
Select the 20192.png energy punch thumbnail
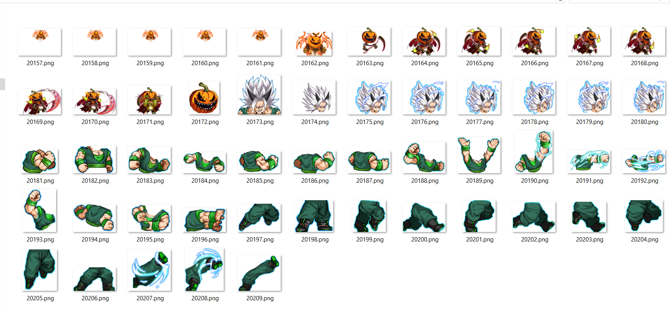point(644,161)
